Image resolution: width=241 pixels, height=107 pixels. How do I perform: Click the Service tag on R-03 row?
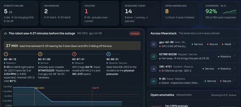pos(210,81)
